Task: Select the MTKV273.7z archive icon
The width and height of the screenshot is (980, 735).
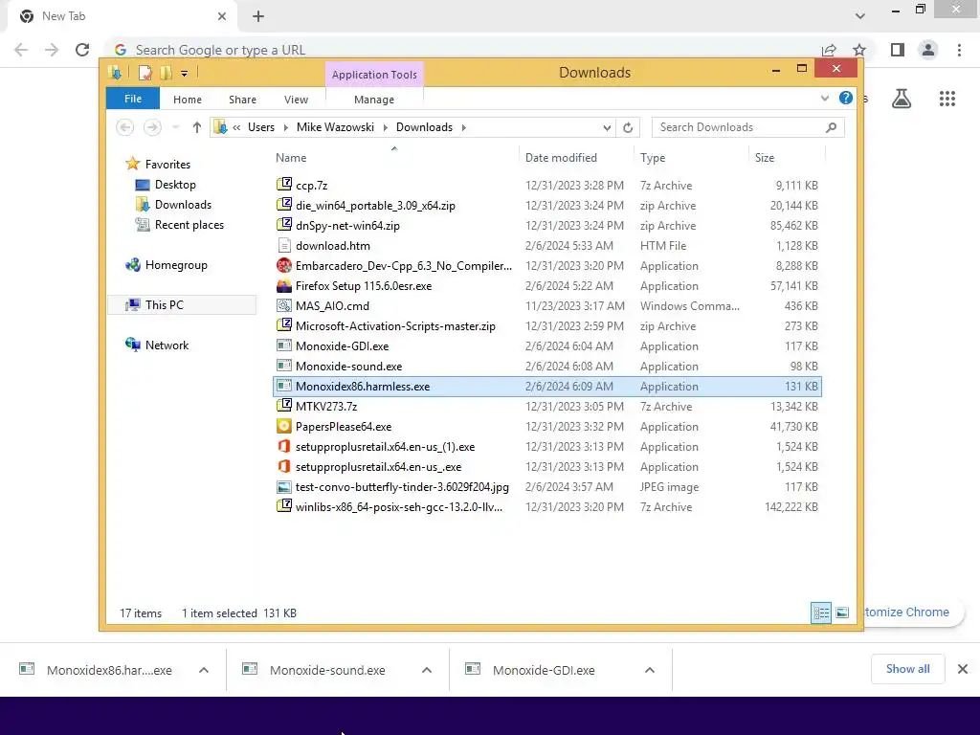Action: 283,406
